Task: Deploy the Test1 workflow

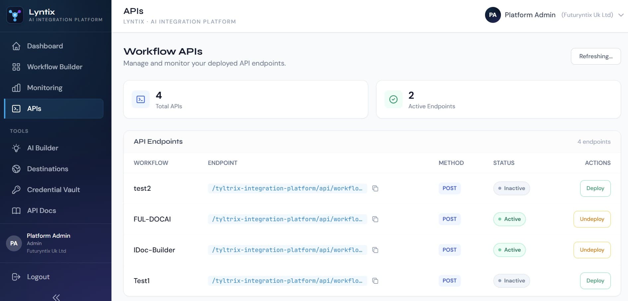Action: click(x=595, y=281)
